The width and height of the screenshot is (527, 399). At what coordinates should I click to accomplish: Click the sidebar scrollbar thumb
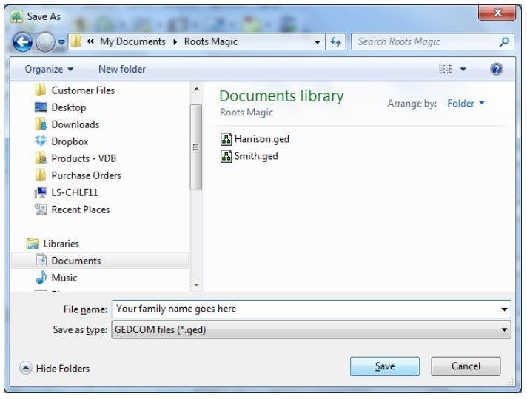pyautogui.click(x=196, y=147)
